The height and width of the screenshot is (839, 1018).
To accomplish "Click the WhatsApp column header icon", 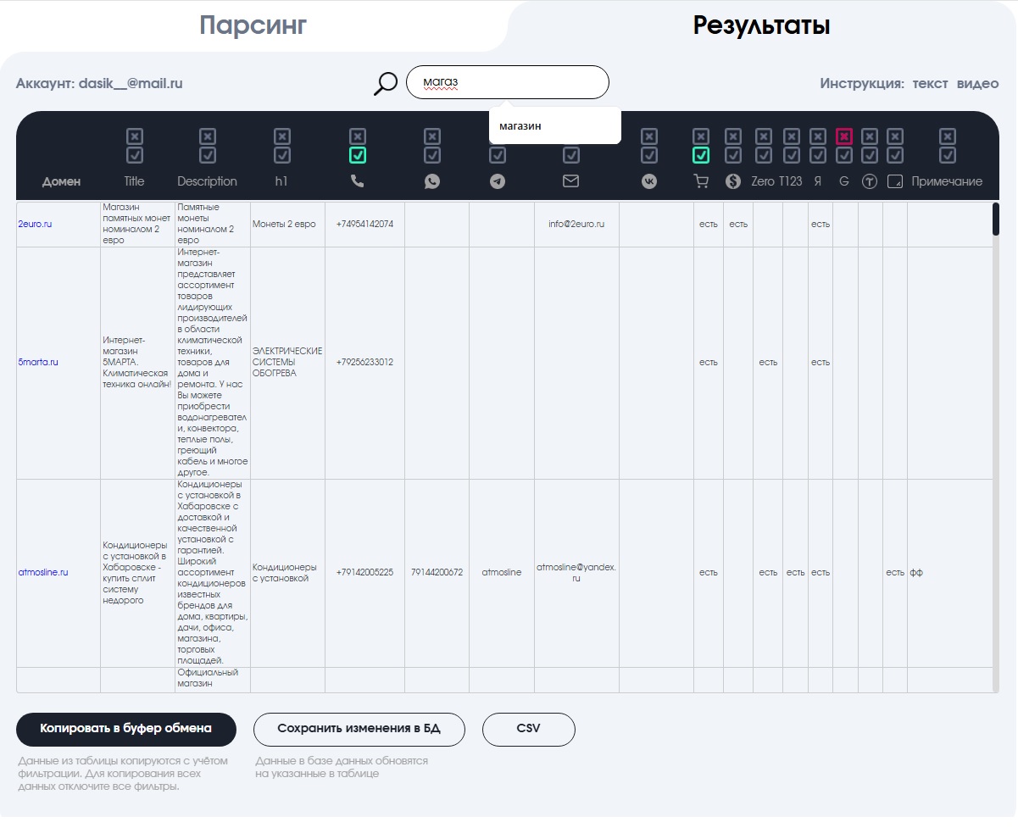I will click(432, 181).
